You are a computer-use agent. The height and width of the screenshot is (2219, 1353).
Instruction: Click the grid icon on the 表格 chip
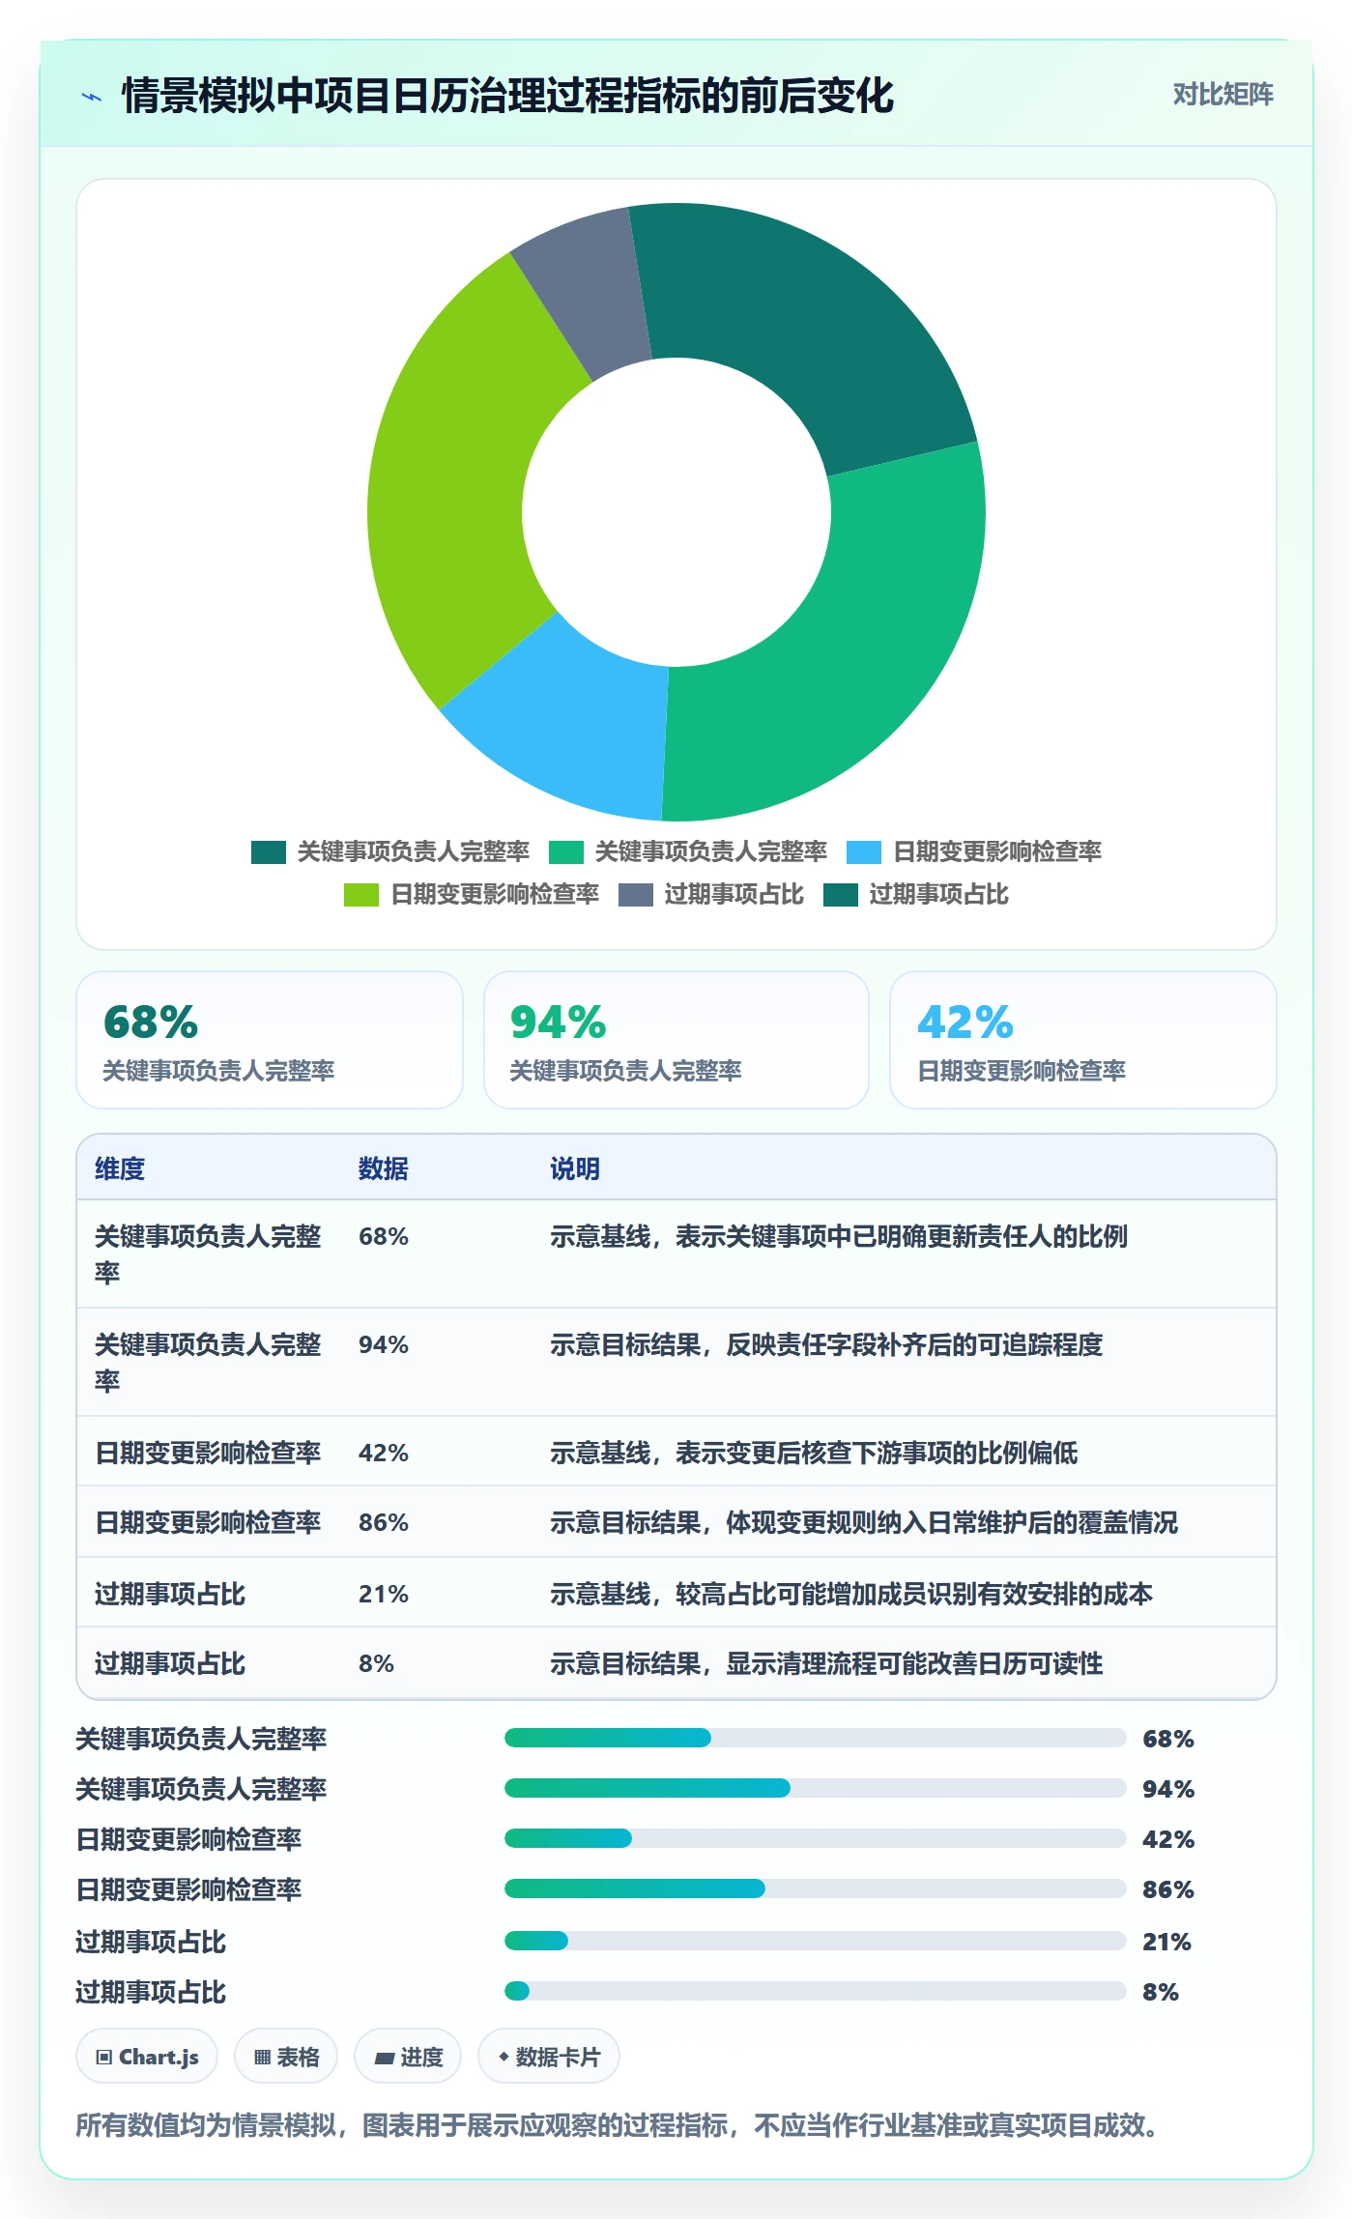tap(262, 2057)
